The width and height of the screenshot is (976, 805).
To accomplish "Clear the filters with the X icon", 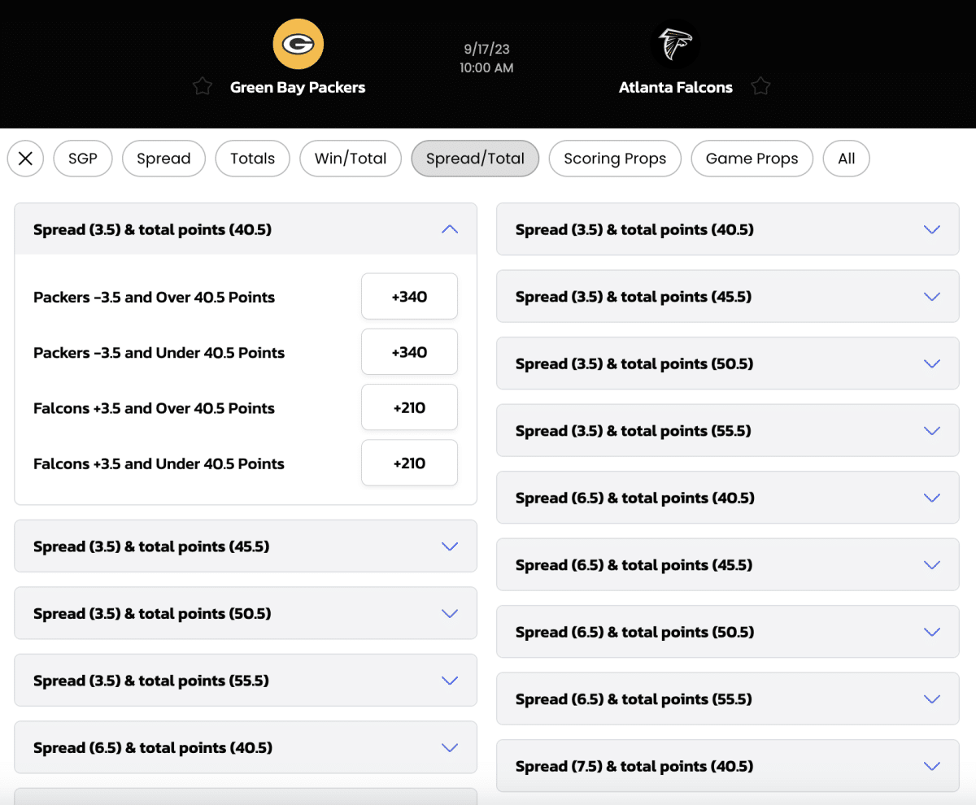I will [x=24, y=159].
